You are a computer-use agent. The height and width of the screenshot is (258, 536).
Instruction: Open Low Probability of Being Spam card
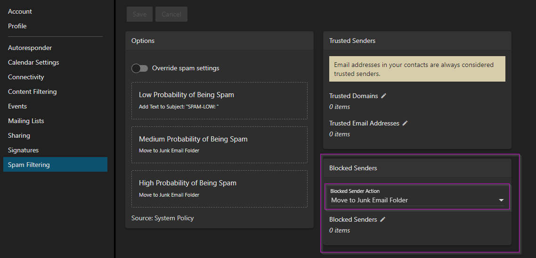pos(219,100)
